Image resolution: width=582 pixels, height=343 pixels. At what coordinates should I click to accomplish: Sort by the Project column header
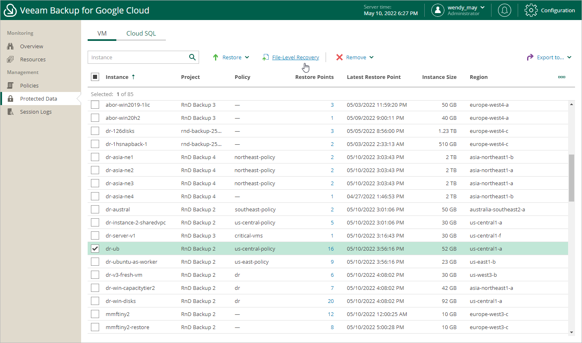(x=190, y=77)
